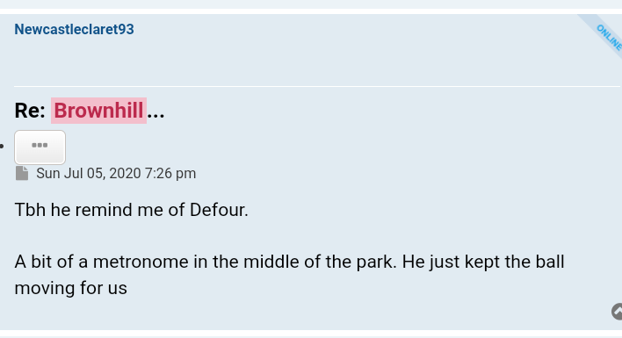622x338 pixels.
Task: Click the phrase 'middle of the park'
Action: [320, 262]
